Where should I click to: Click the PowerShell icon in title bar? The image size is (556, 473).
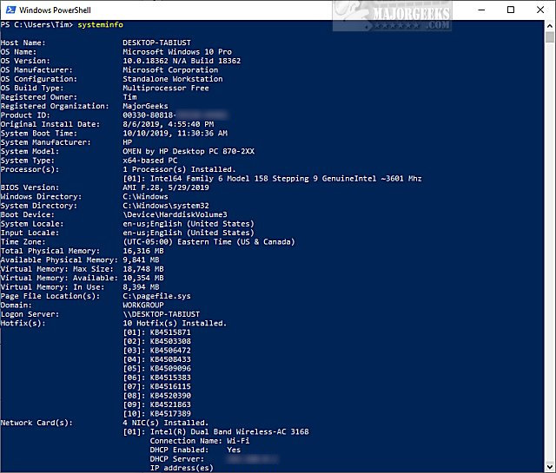(x=10, y=10)
